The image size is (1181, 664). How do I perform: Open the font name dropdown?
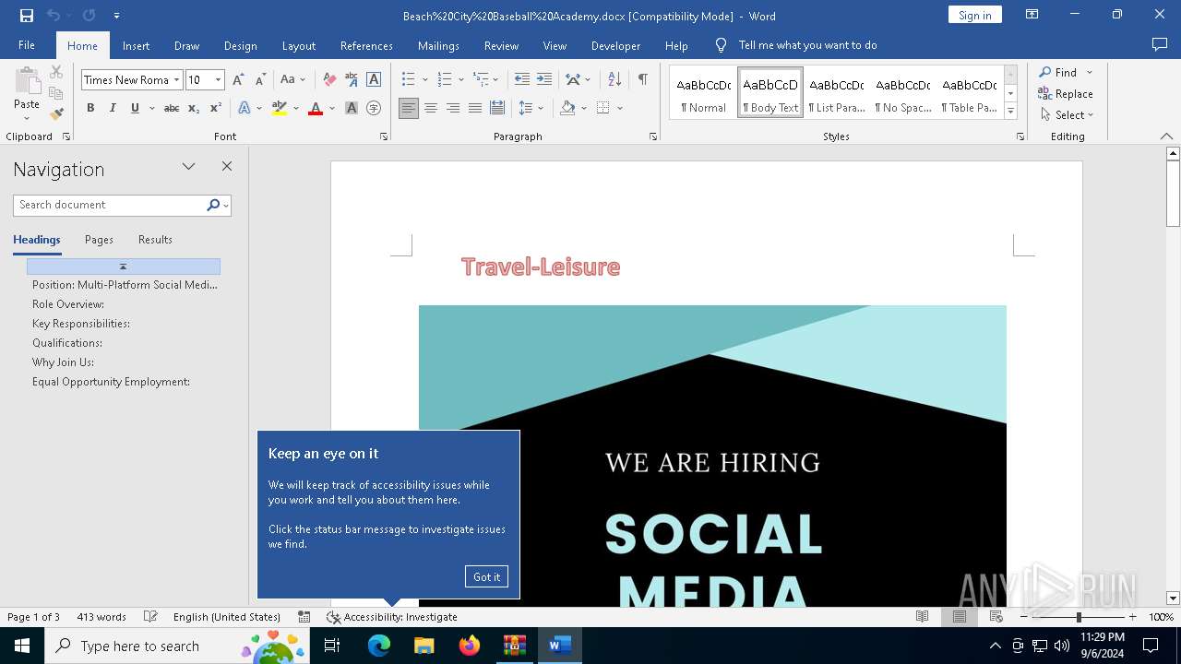tap(176, 80)
